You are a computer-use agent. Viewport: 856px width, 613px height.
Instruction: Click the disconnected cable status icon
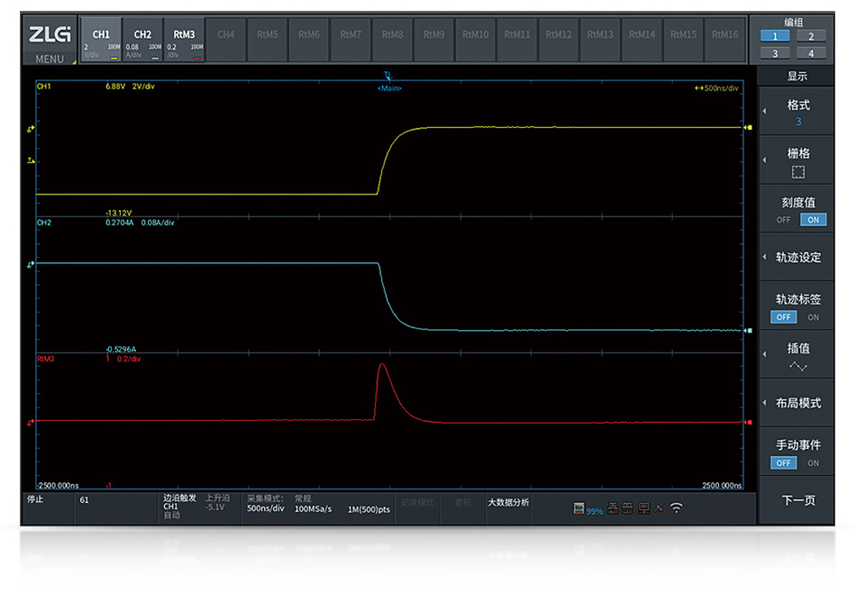(x=660, y=508)
